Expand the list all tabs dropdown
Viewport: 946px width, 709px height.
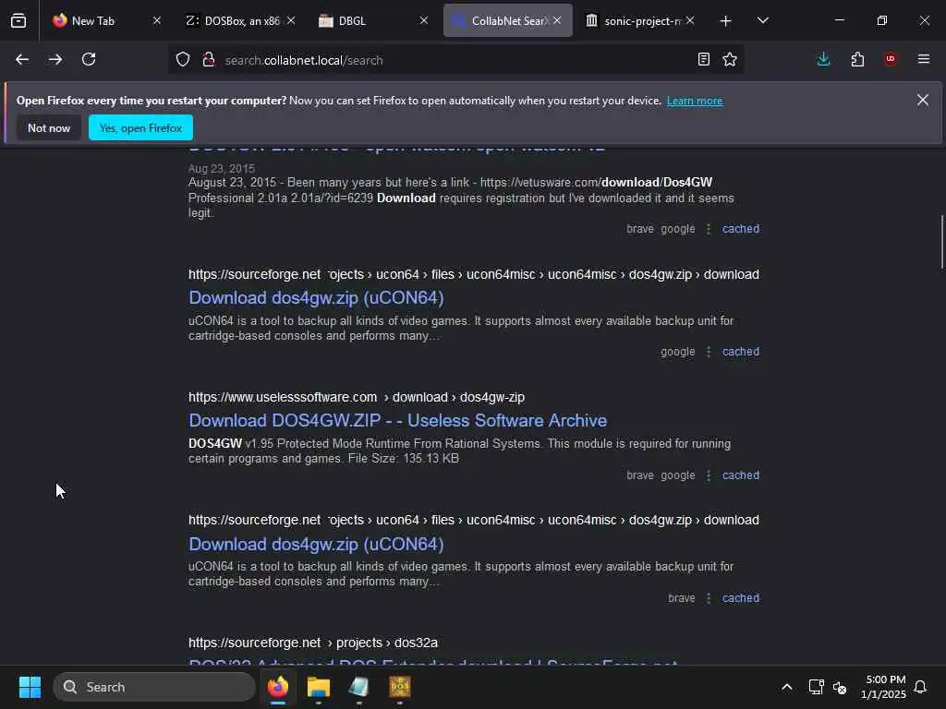coord(762,20)
